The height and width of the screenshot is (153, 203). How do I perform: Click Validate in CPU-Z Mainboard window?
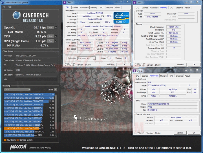[180, 133]
